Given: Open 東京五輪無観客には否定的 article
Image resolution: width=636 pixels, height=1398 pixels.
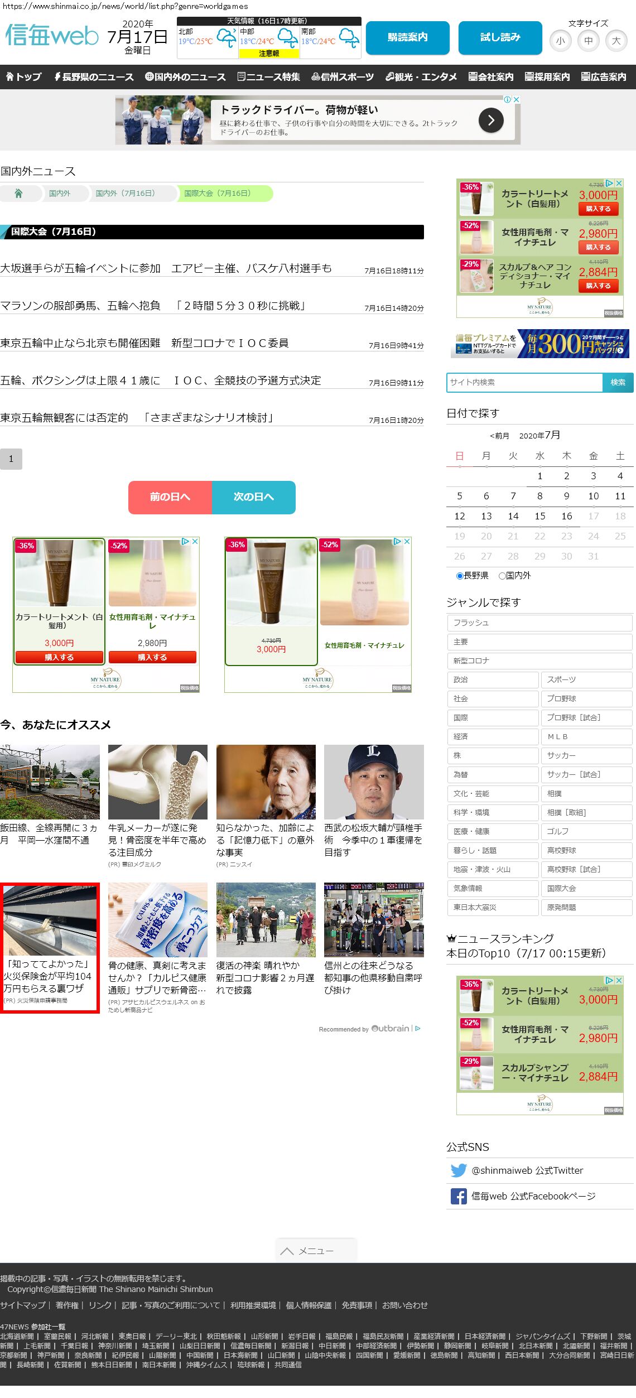Looking at the screenshot, I should [x=138, y=418].
